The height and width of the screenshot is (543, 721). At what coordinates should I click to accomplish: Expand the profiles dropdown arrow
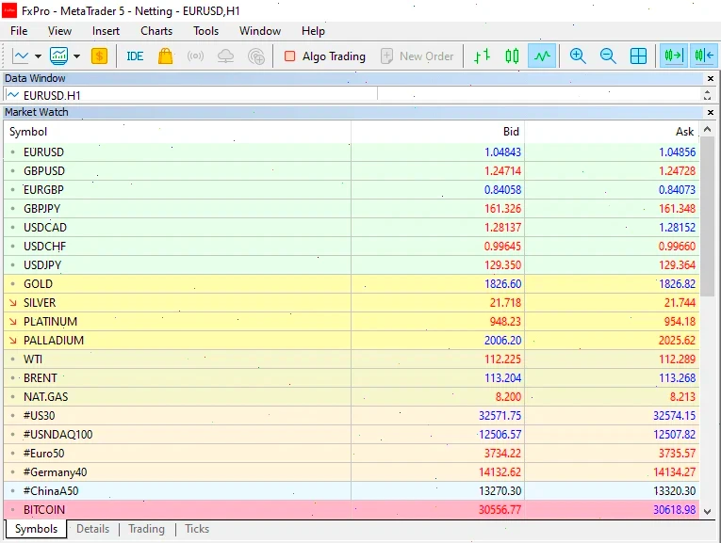coord(76,56)
